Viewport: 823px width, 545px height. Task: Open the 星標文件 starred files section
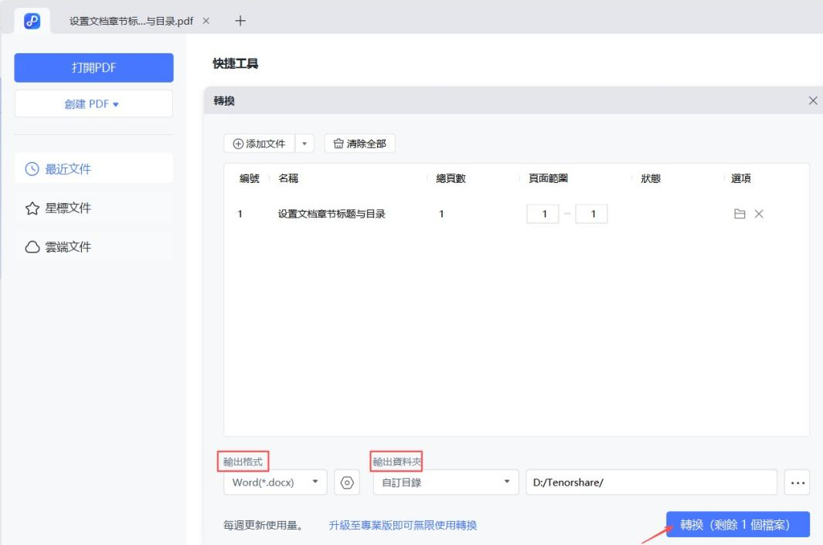(50, 207)
